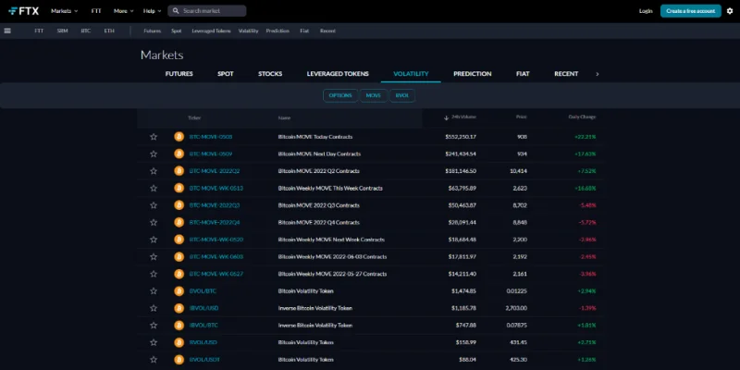
Task: Filter by OPTIONS button
Action: (x=340, y=95)
